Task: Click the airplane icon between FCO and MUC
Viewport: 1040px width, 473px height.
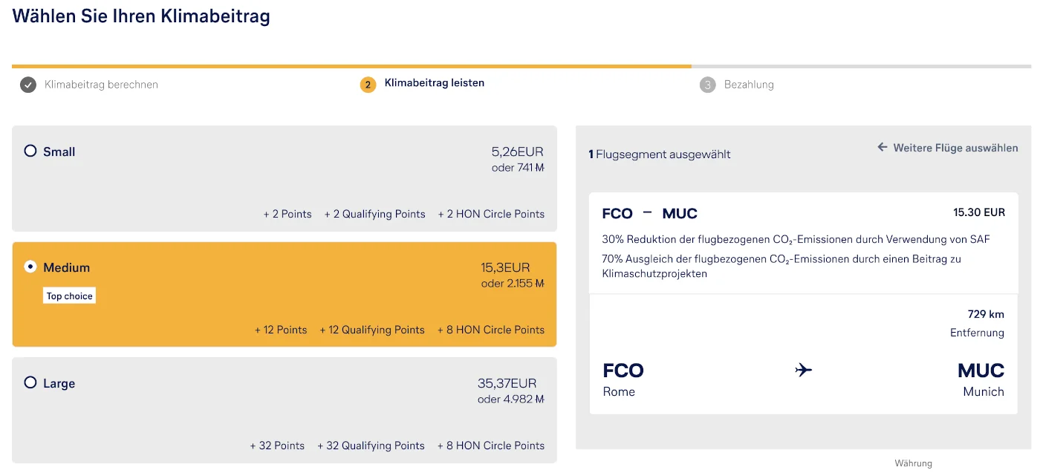Action: 803,370
